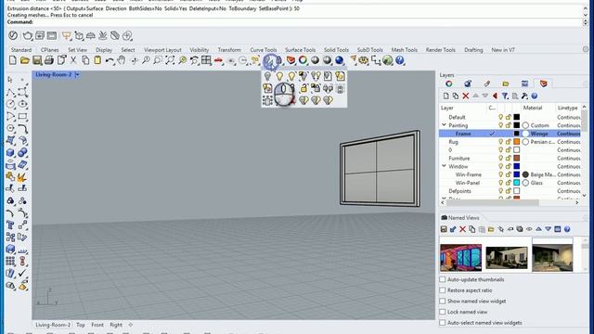Open Linetype dropdown for Frame layer
Image resolution: width=594 pixels, height=334 pixels.
coord(569,134)
